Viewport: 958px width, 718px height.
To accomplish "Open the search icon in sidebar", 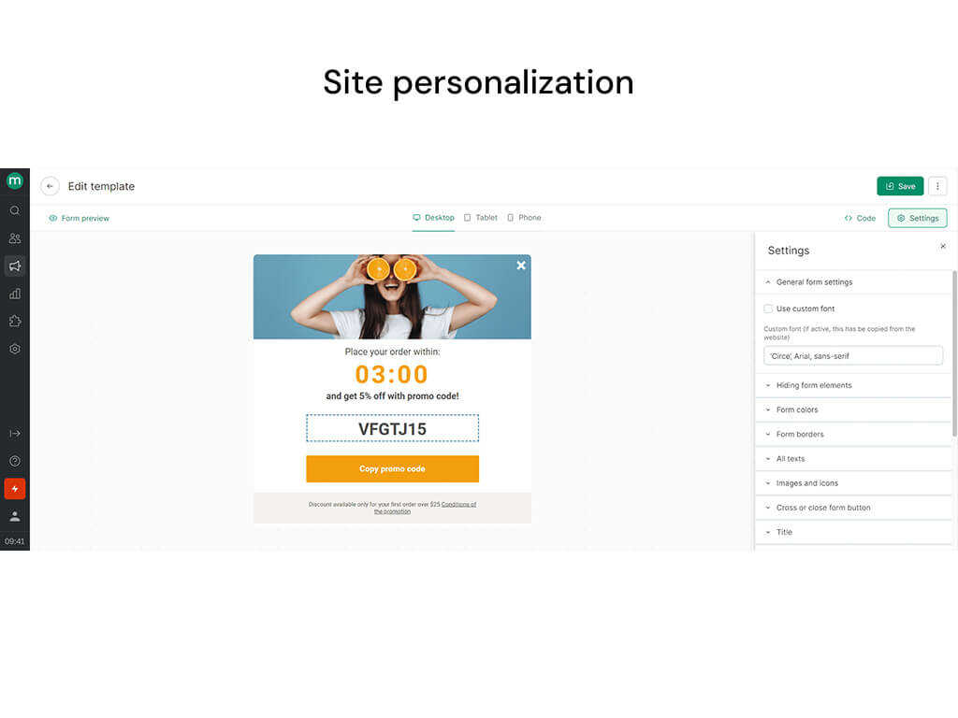I will 15,210.
